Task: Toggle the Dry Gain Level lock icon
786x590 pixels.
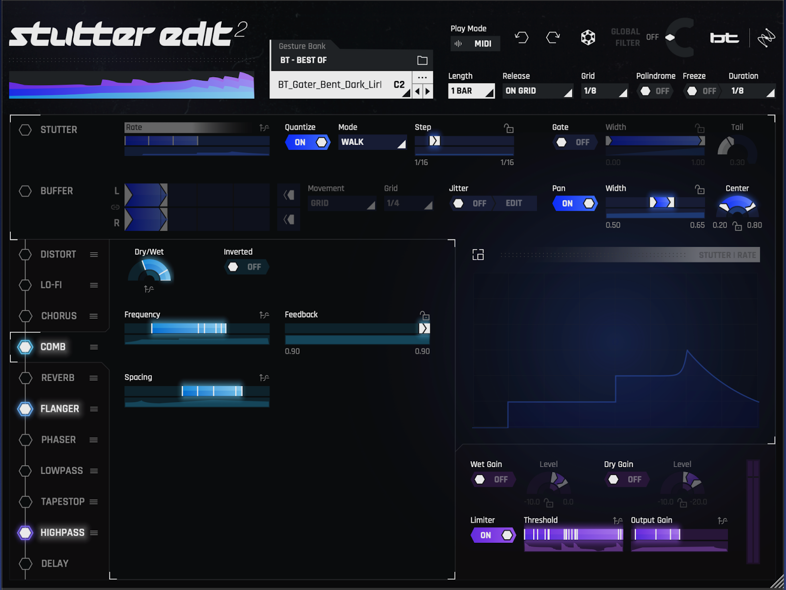Action: [x=682, y=503]
